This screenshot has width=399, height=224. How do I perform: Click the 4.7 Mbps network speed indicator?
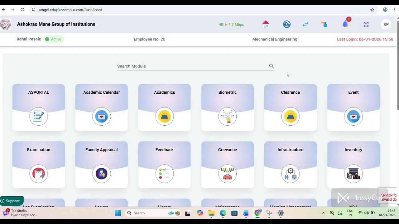tap(231, 24)
